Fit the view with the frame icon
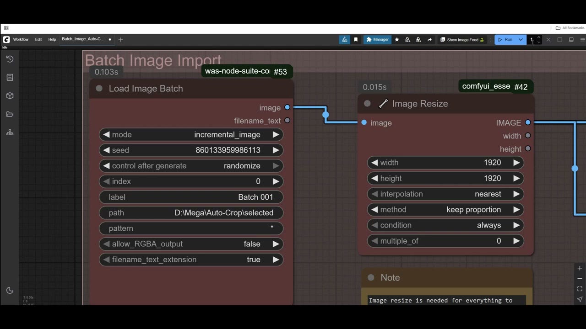Screen dimensions: 586x329 tap(580, 289)
